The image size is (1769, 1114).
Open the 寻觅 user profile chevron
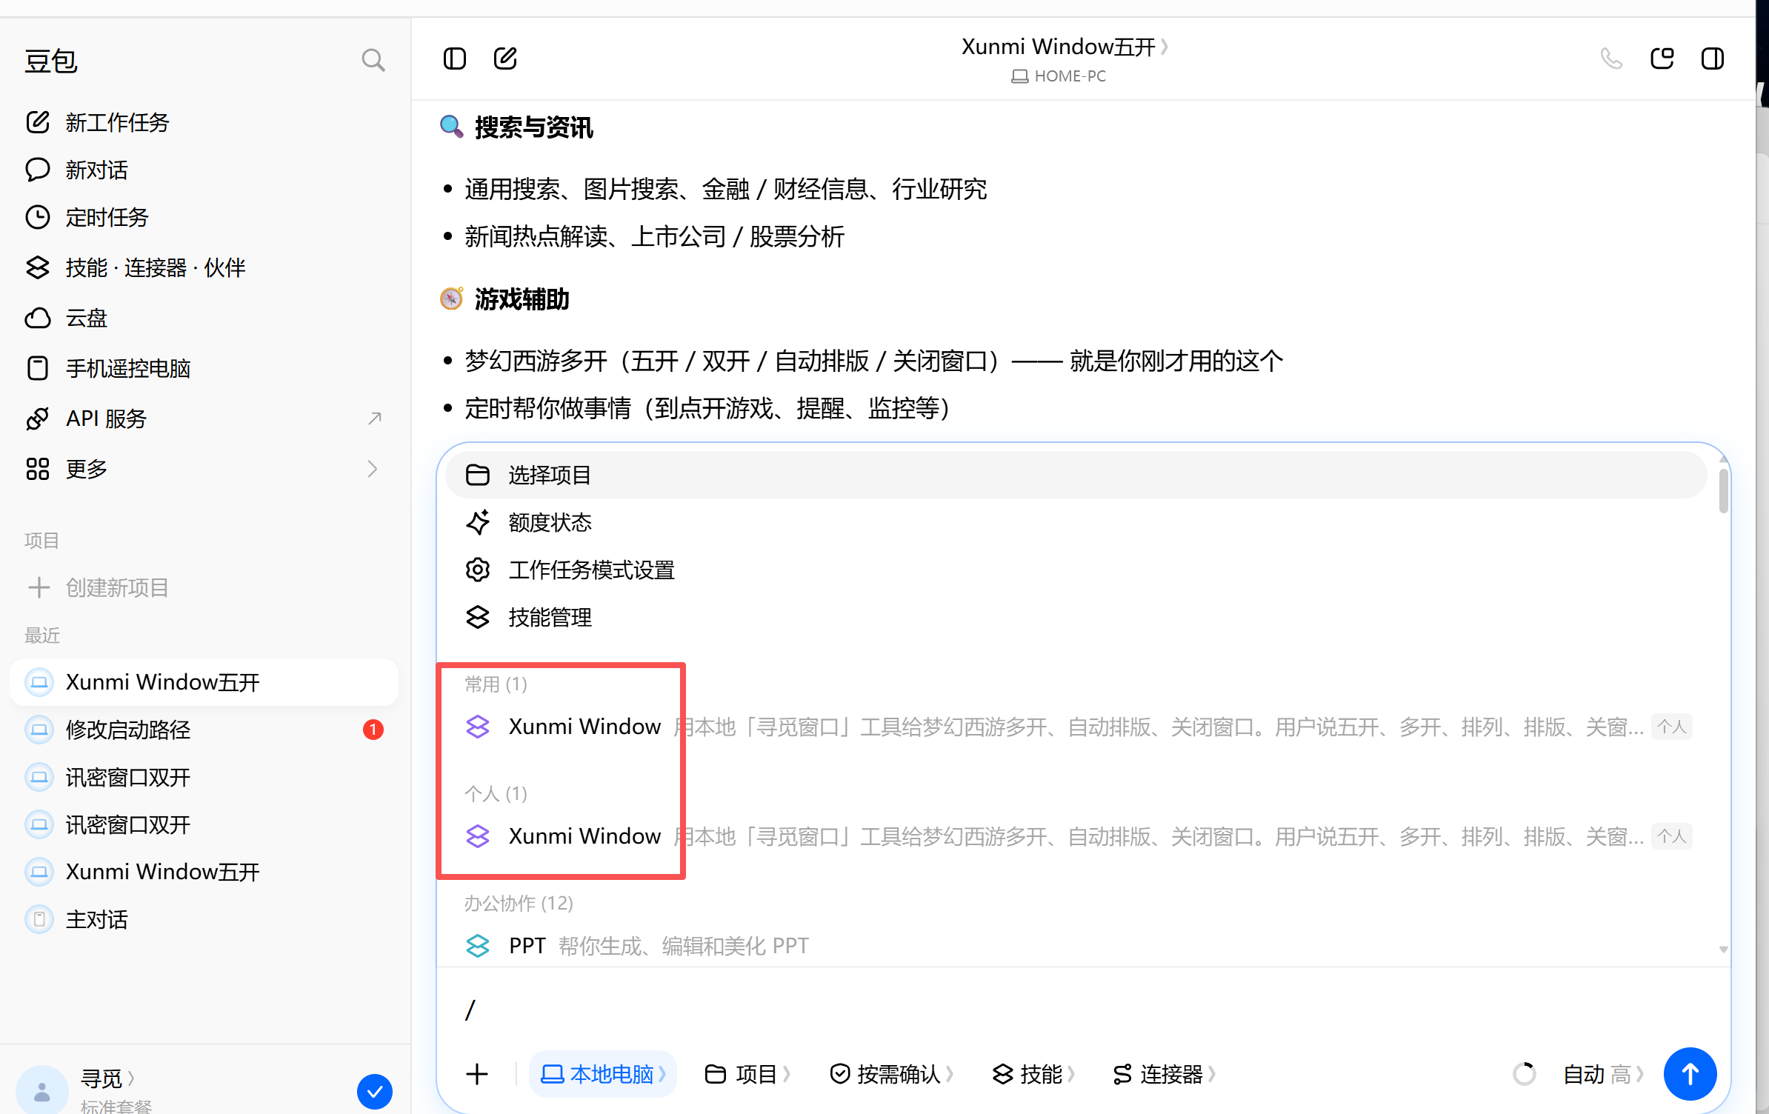point(131,1078)
